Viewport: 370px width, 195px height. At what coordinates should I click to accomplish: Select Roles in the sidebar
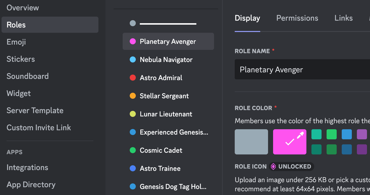coord(50,25)
